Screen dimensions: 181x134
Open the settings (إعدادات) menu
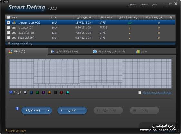coord(144,5)
